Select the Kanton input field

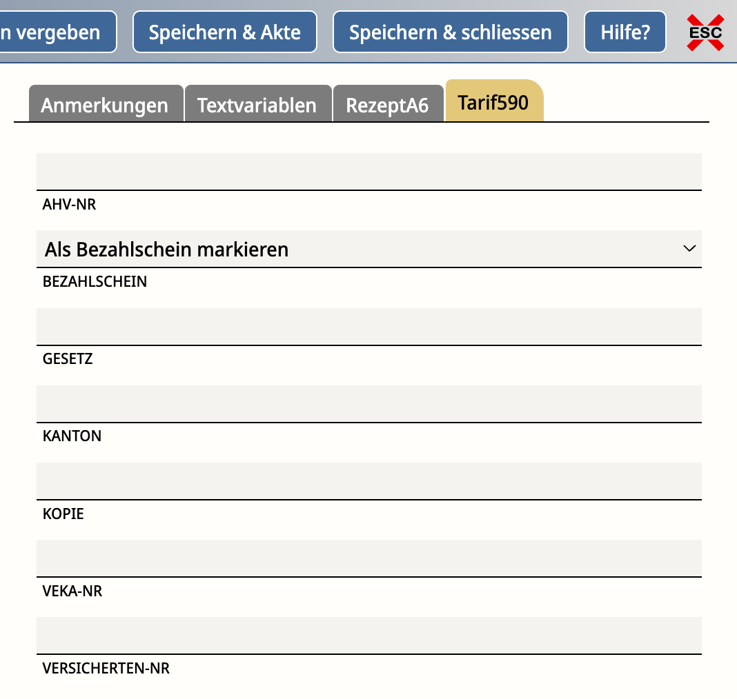368,403
